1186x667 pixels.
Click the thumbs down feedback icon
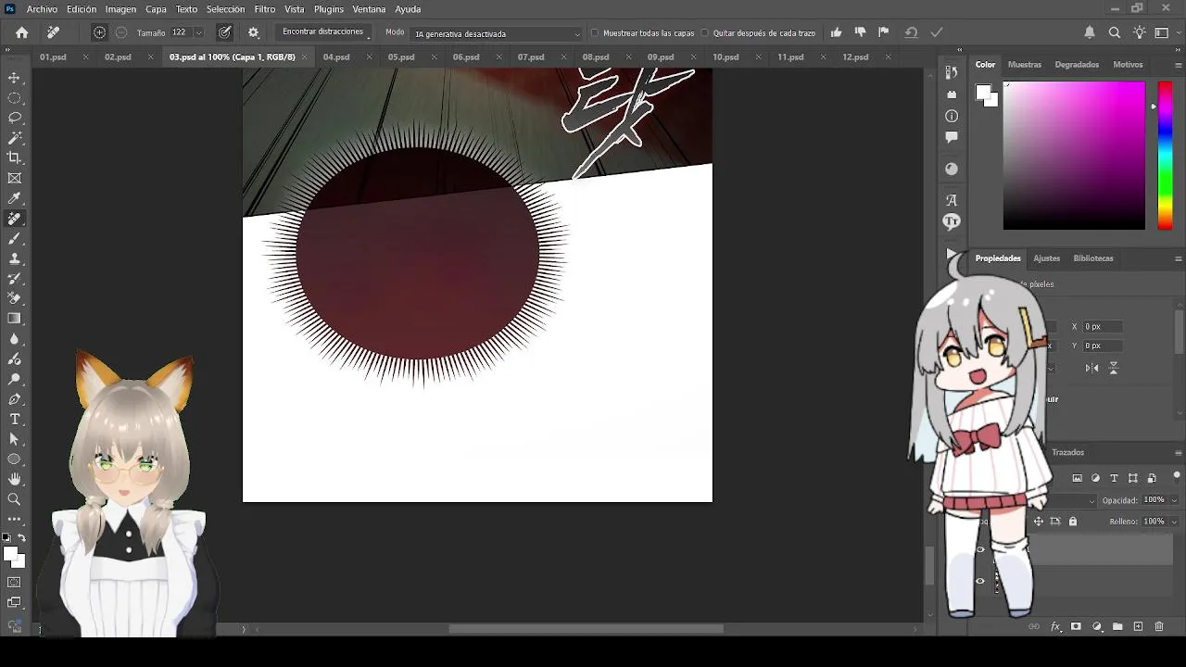(x=860, y=32)
